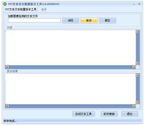
Task: Click the 拆字 split button
Action: (x=89, y=21)
